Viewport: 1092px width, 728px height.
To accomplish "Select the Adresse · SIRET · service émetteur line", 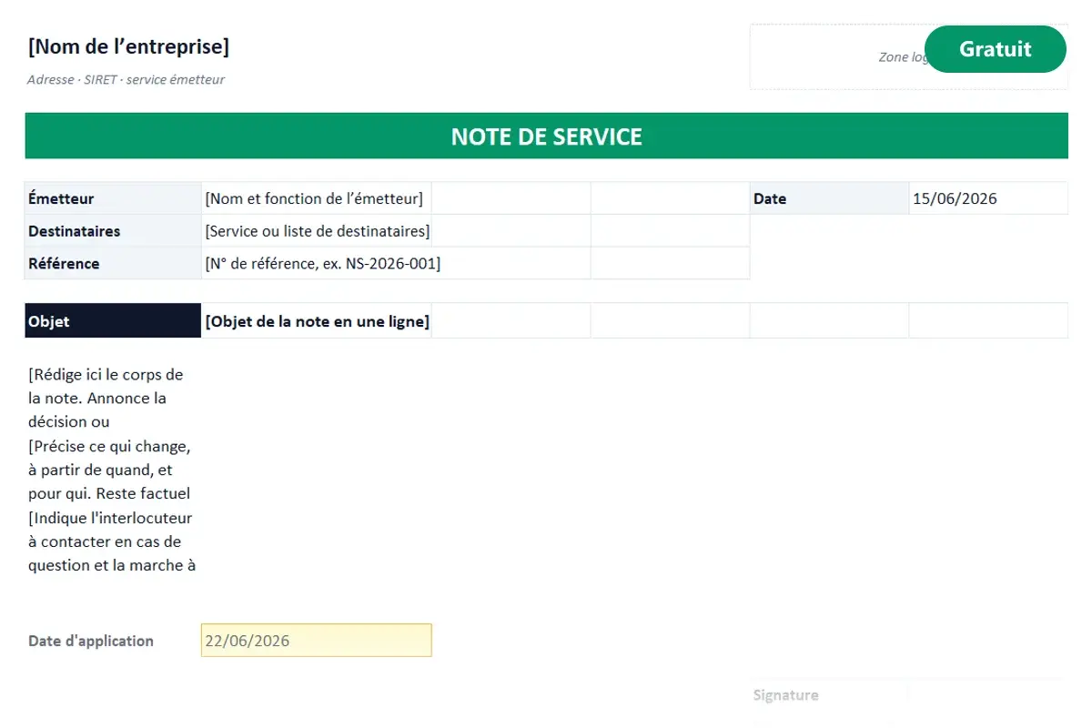I will pyautogui.click(x=126, y=79).
